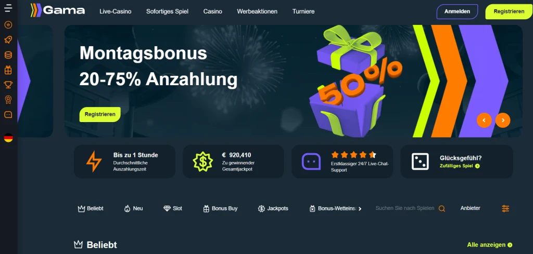The height and width of the screenshot is (254, 533).
Task: Open the gift box sidebar icon
Action: [x=8, y=70]
